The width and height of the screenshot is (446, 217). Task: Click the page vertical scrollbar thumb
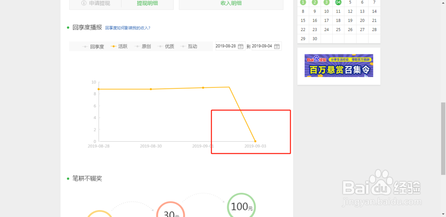(x=443, y=139)
